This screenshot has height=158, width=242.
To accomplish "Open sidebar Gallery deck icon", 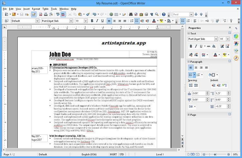I will pos(236,51).
